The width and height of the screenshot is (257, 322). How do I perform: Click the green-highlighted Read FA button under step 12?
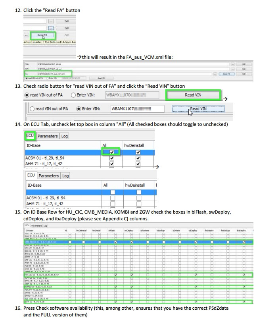[x=43, y=35]
